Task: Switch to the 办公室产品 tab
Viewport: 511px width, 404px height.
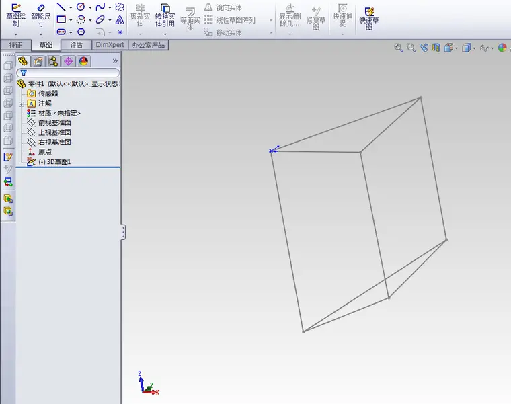Action: 149,45
